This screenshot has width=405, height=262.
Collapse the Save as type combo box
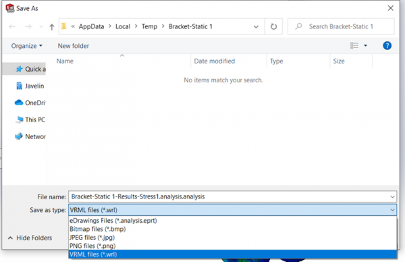point(232,210)
